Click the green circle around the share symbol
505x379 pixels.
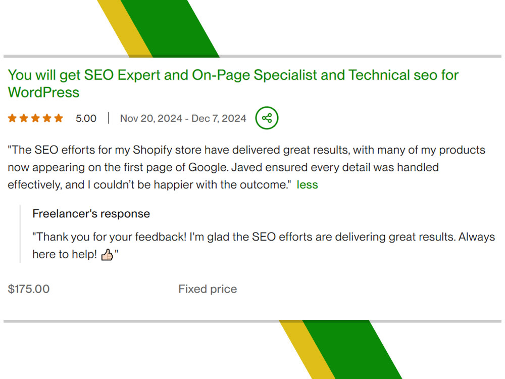tap(267, 118)
